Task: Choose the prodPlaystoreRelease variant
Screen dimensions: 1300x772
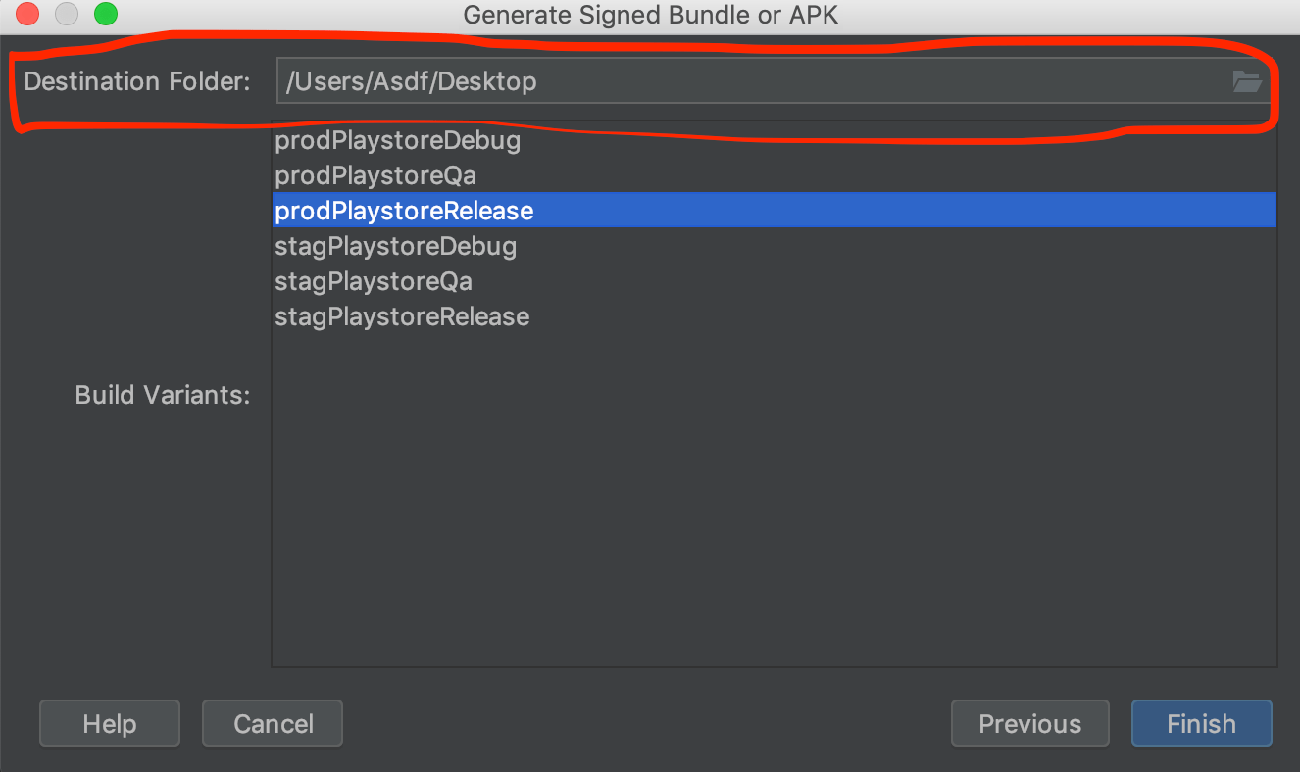Action: (404, 210)
